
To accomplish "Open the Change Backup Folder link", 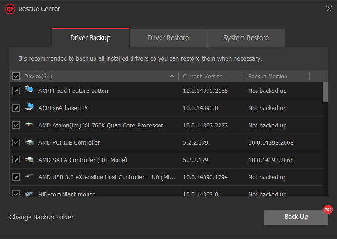I will [x=42, y=217].
